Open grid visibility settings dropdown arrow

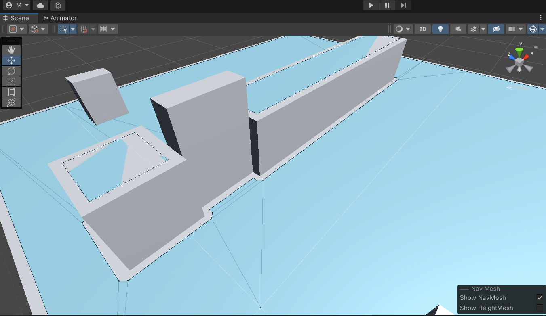click(x=73, y=29)
